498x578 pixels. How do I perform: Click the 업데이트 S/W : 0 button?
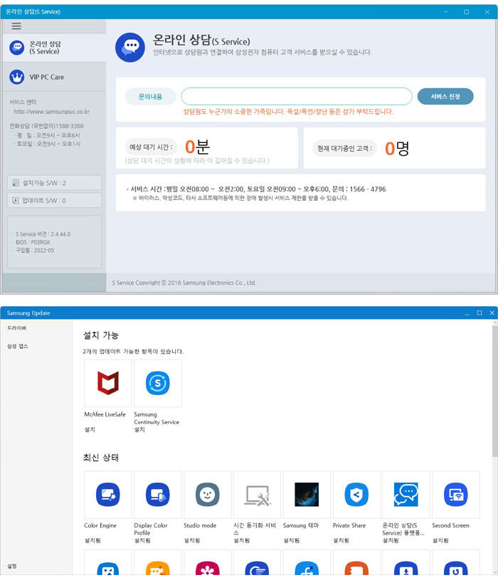(x=55, y=200)
